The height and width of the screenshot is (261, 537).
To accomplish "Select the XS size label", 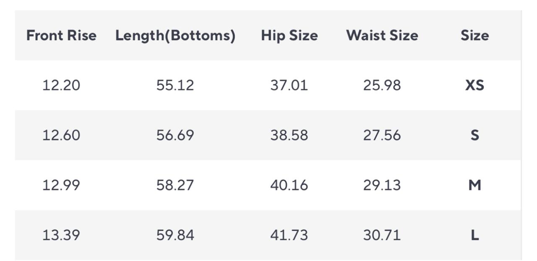I will point(474,85).
